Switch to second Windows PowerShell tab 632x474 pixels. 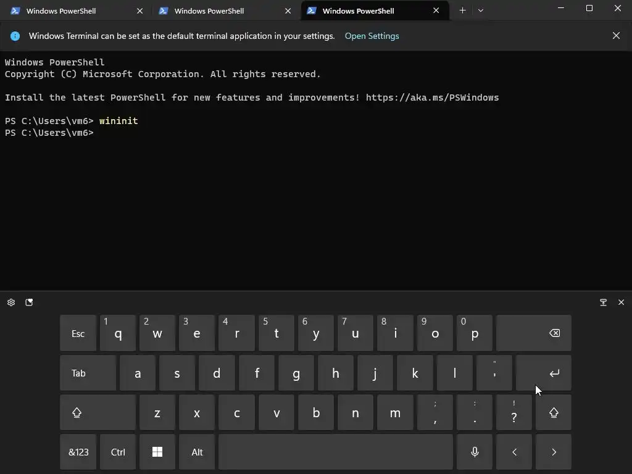(225, 11)
